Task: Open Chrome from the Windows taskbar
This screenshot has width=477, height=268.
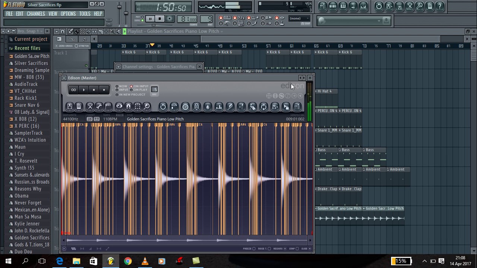Action: click(x=128, y=261)
